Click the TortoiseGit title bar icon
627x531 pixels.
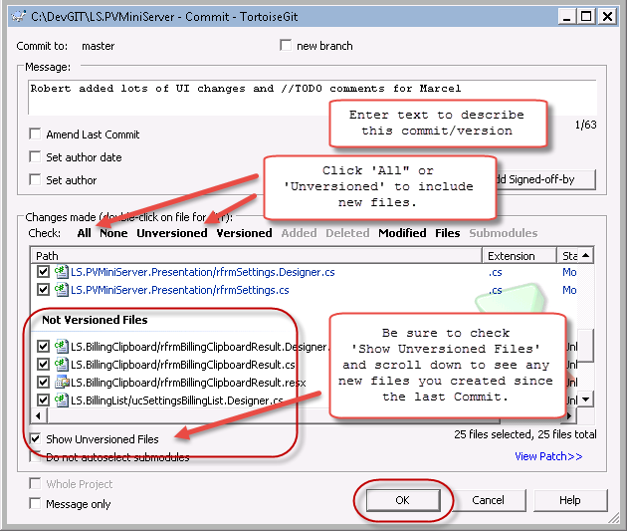pyautogui.click(x=19, y=16)
